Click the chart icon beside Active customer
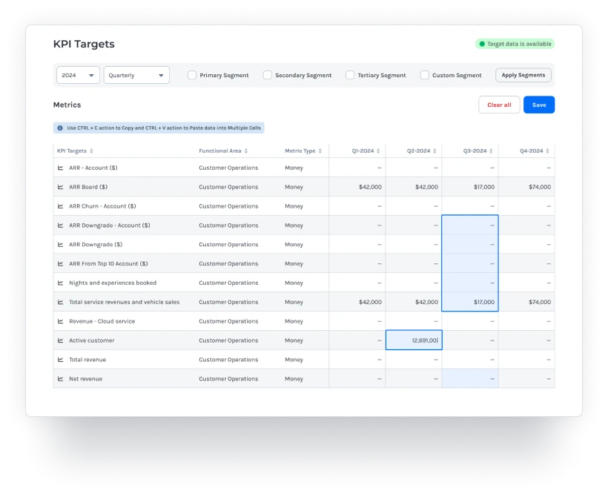The width and height of the screenshot is (608, 497). pos(61,340)
